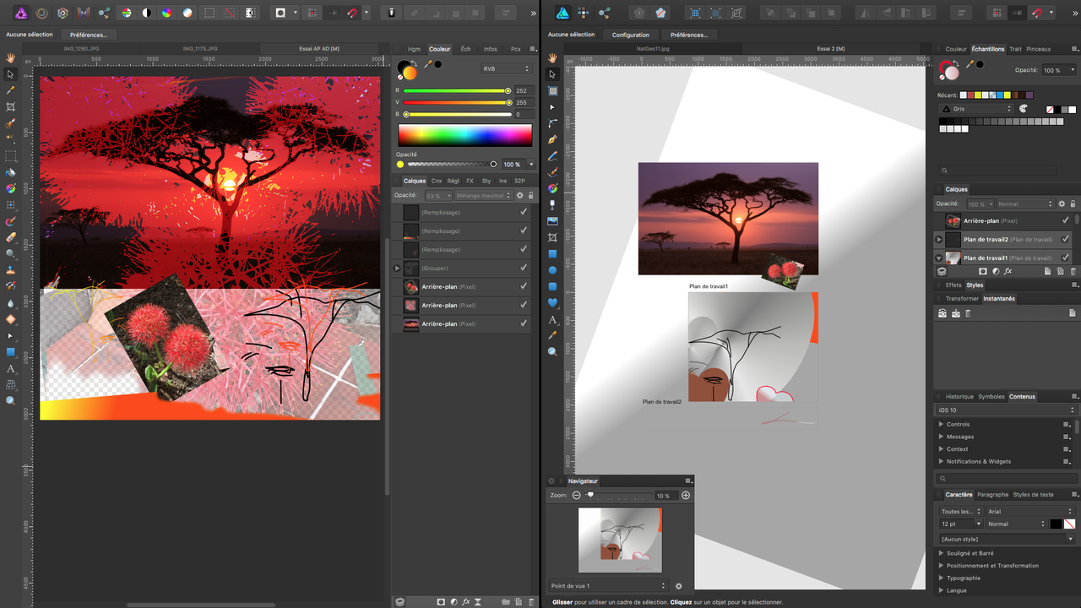Open the Affinity Designer persona icon
Screen dimensions: 1081x608
click(x=562, y=13)
